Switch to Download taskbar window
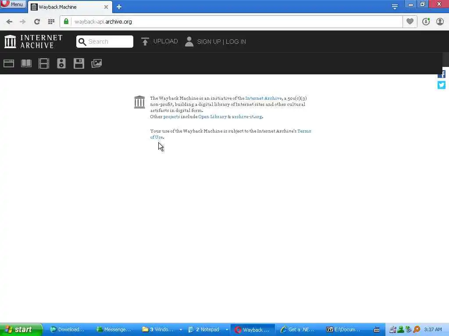This screenshot has width=449, height=336. [67, 330]
